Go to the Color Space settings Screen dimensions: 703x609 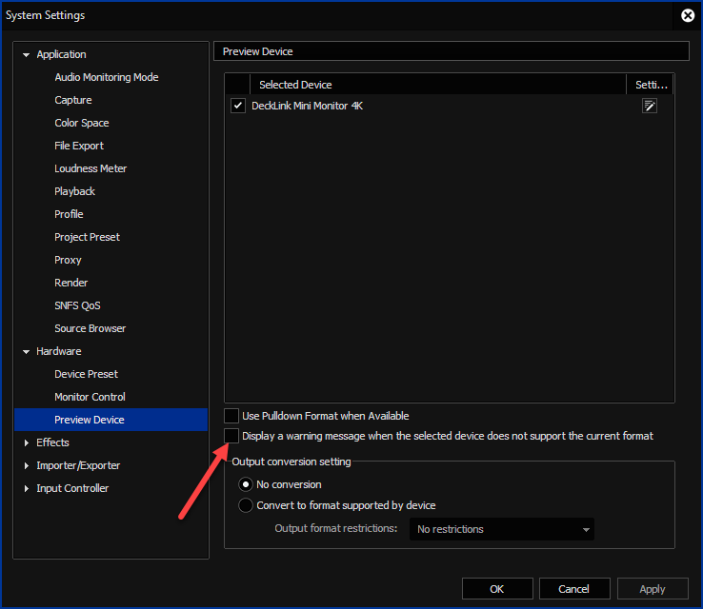pyautogui.click(x=81, y=123)
